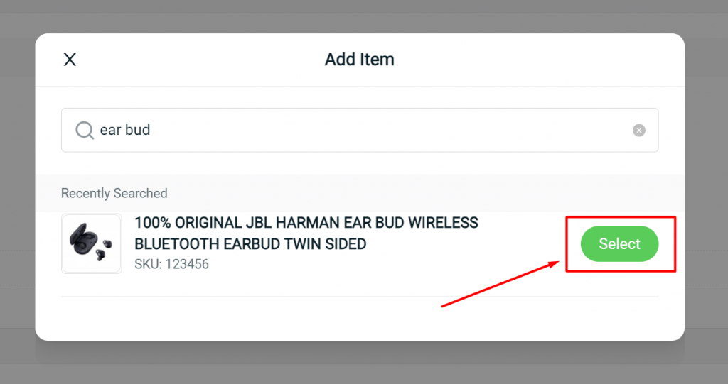Click the SKU: 123456 text
Screen dimensions: 728x384
172,264
